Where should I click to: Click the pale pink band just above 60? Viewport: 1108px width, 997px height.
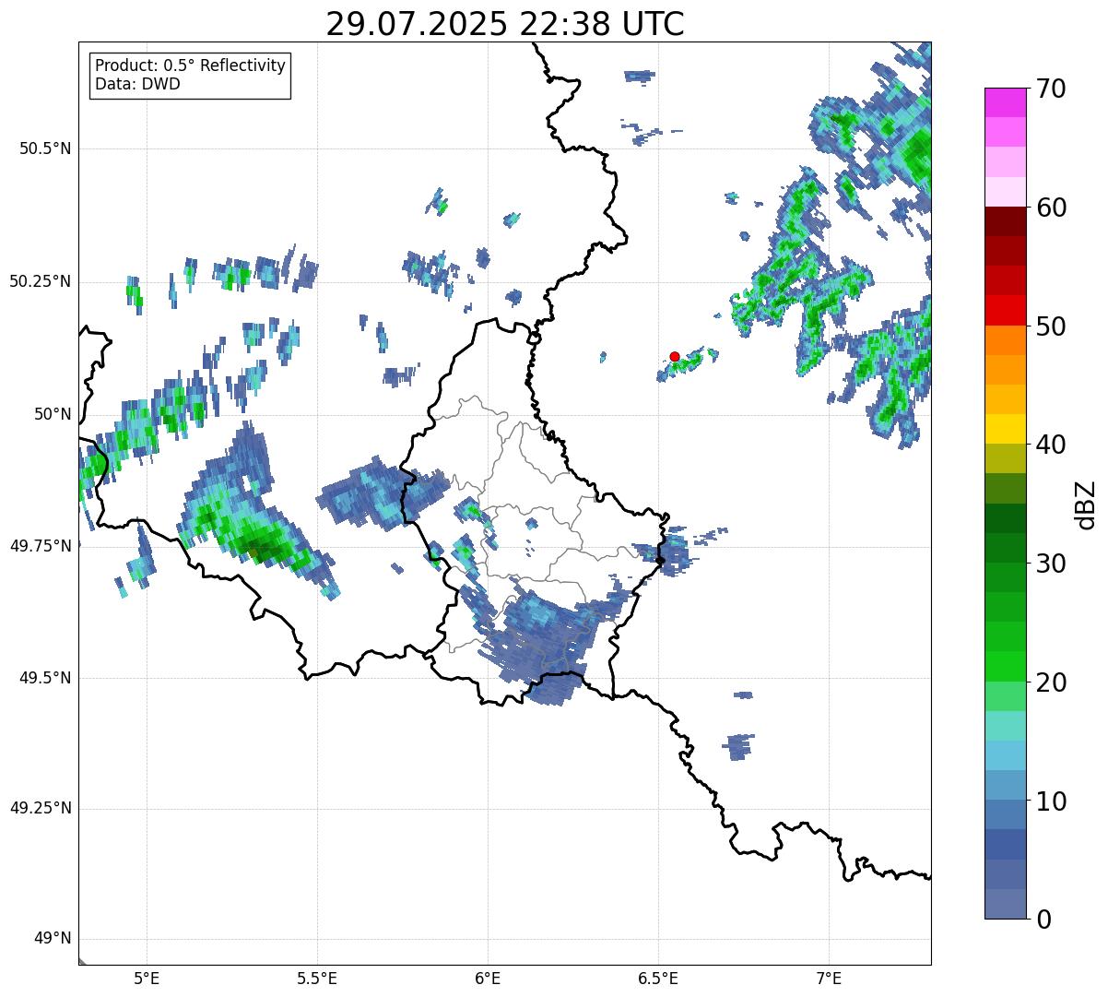click(x=1005, y=192)
